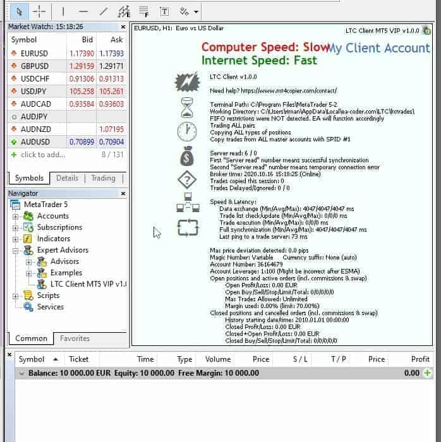The width and height of the screenshot is (441, 442).
Task: Switch to the Favorites tab
Action: tap(75, 338)
